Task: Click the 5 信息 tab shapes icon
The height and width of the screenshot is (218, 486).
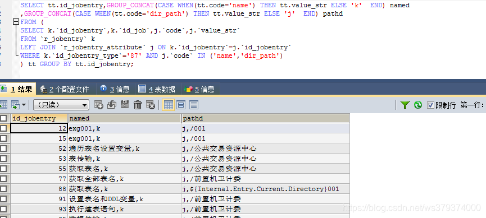Action: [188, 89]
